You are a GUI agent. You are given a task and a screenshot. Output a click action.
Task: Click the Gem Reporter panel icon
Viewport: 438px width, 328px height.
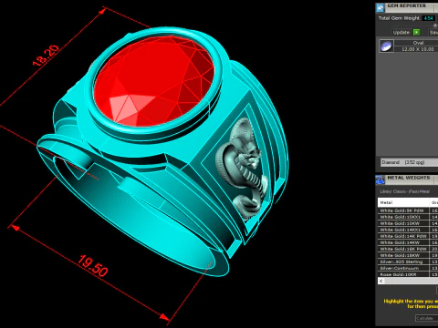click(381, 7)
